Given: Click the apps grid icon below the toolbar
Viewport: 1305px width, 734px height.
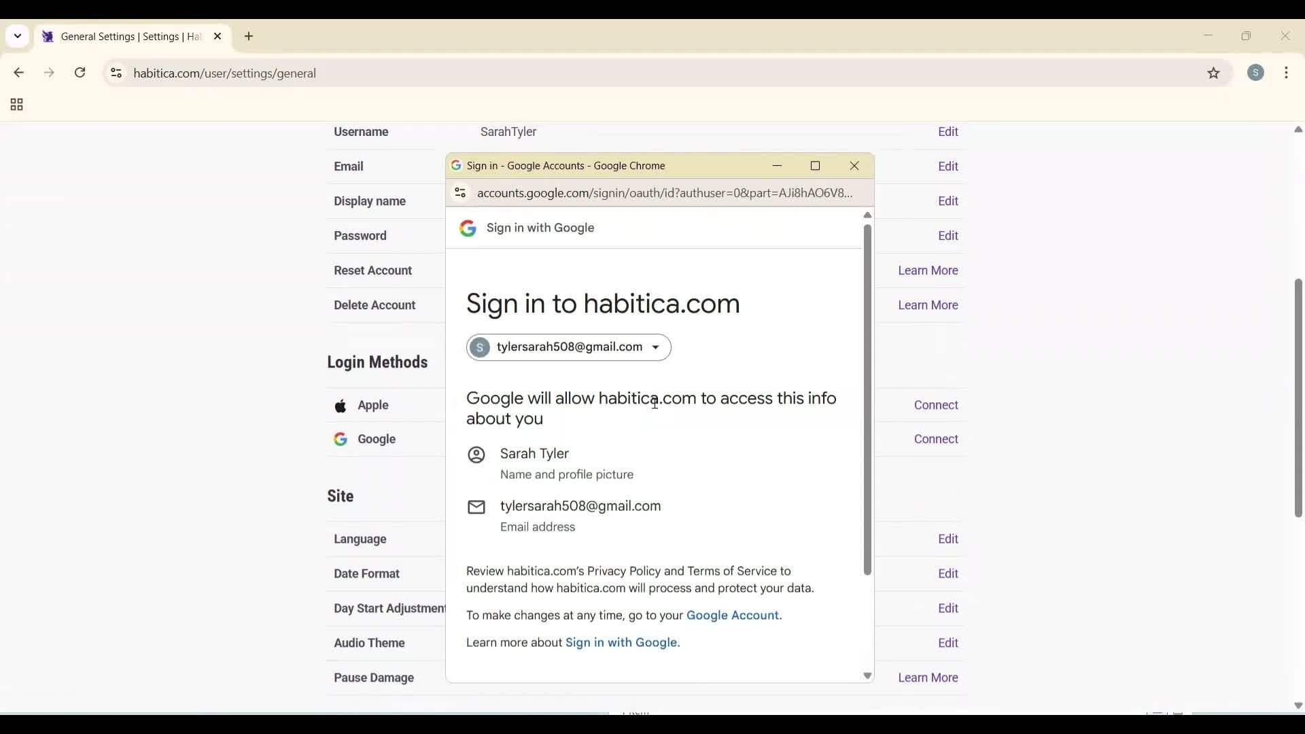Looking at the screenshot, I should 15,105.
